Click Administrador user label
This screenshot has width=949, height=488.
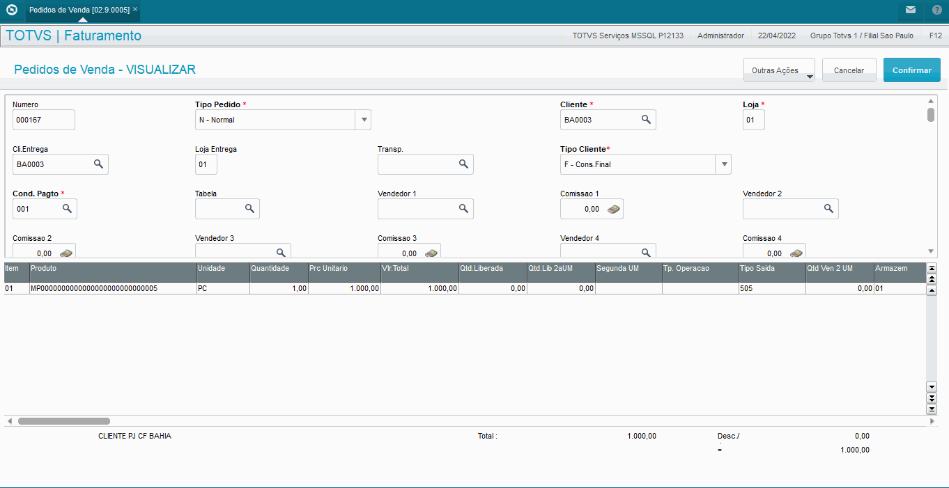pos(720,36)
